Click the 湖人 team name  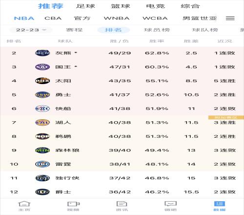tap(63, 123)
